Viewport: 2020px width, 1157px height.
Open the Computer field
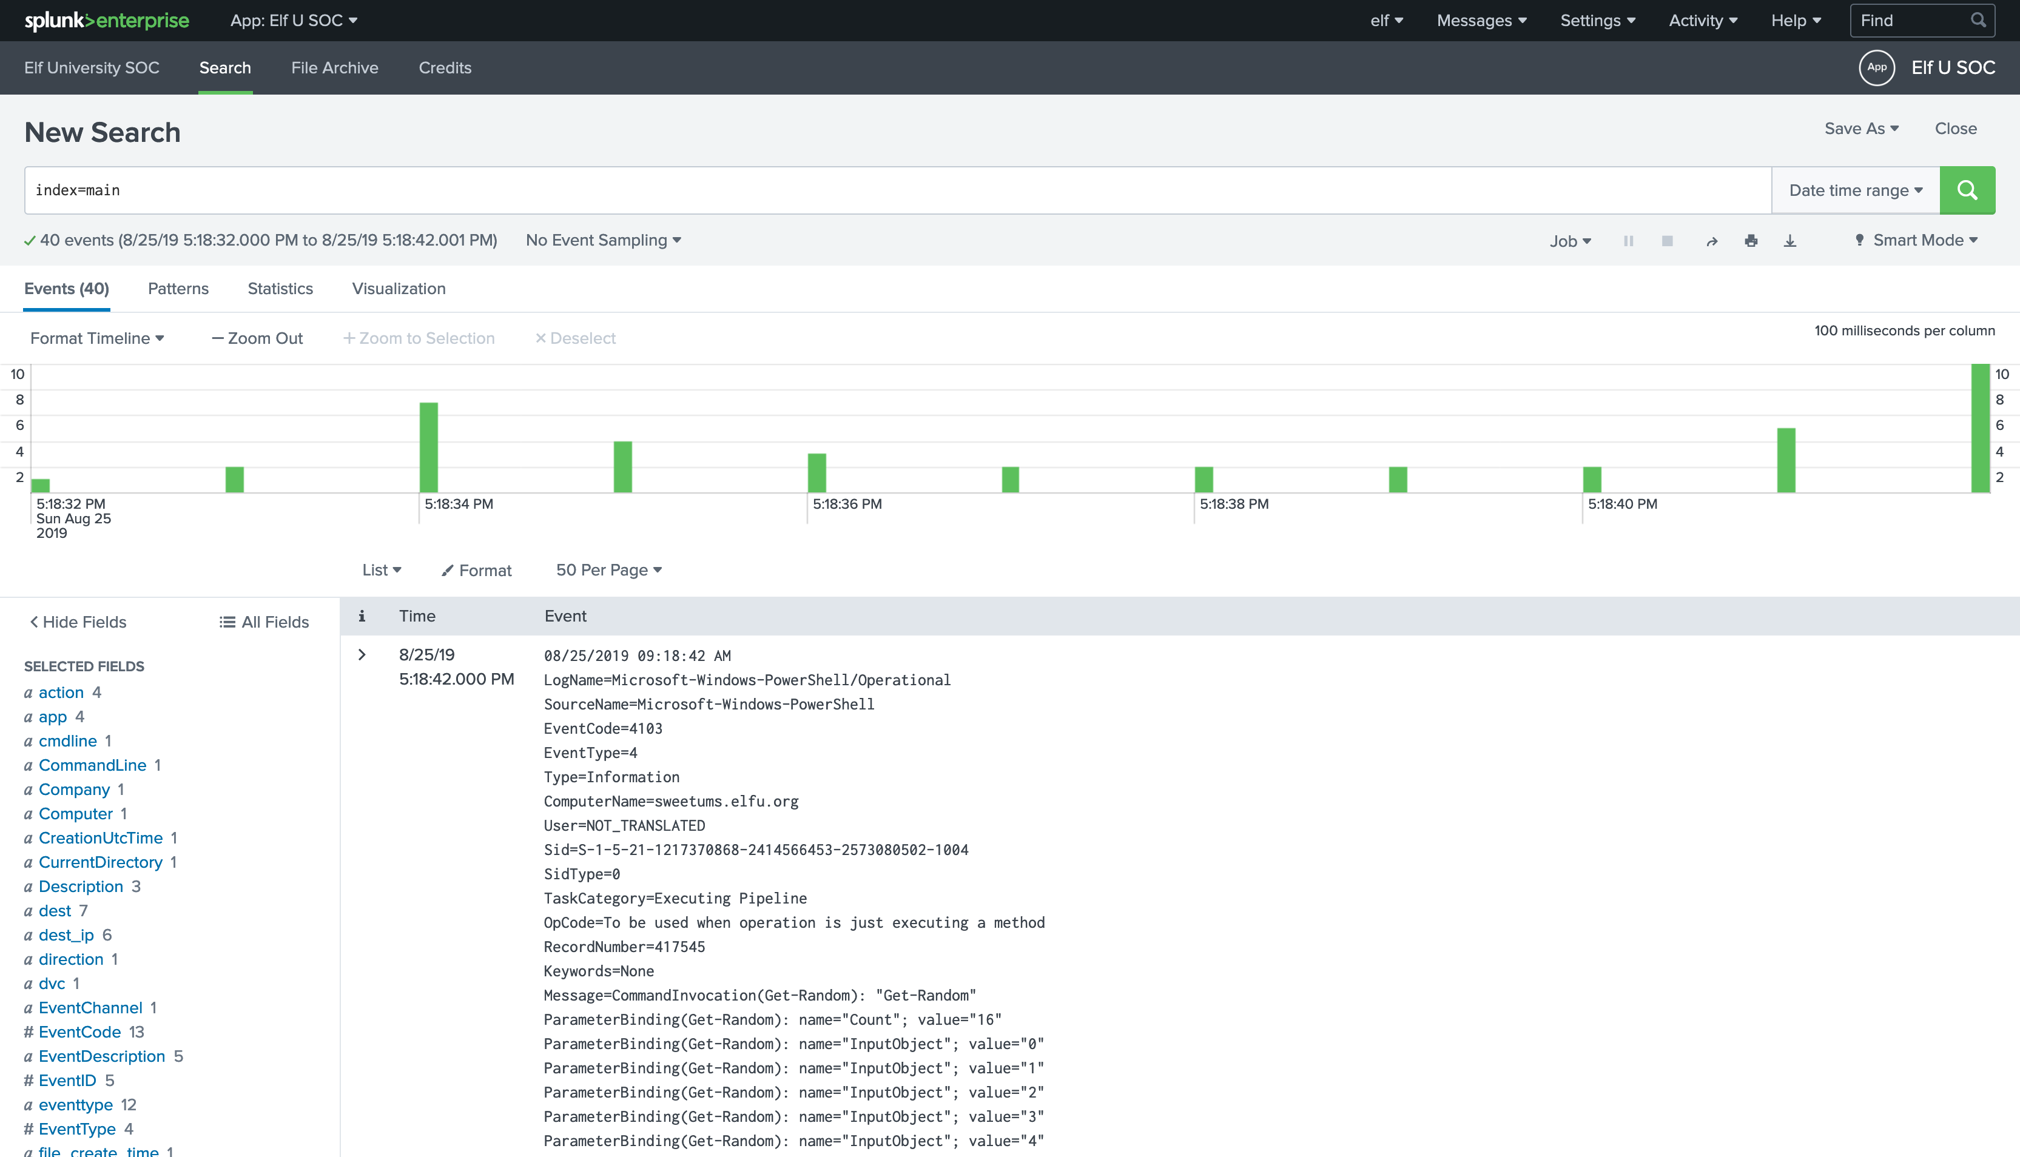tap(75, 814)
